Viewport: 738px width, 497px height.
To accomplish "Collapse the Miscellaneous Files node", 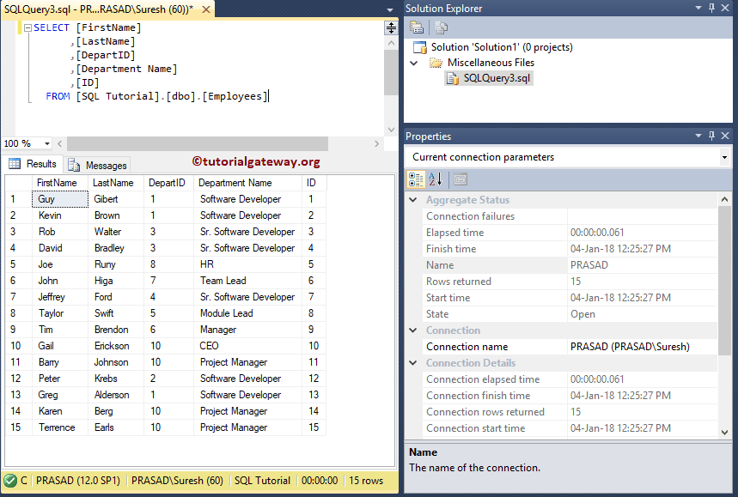I will 412,62.
